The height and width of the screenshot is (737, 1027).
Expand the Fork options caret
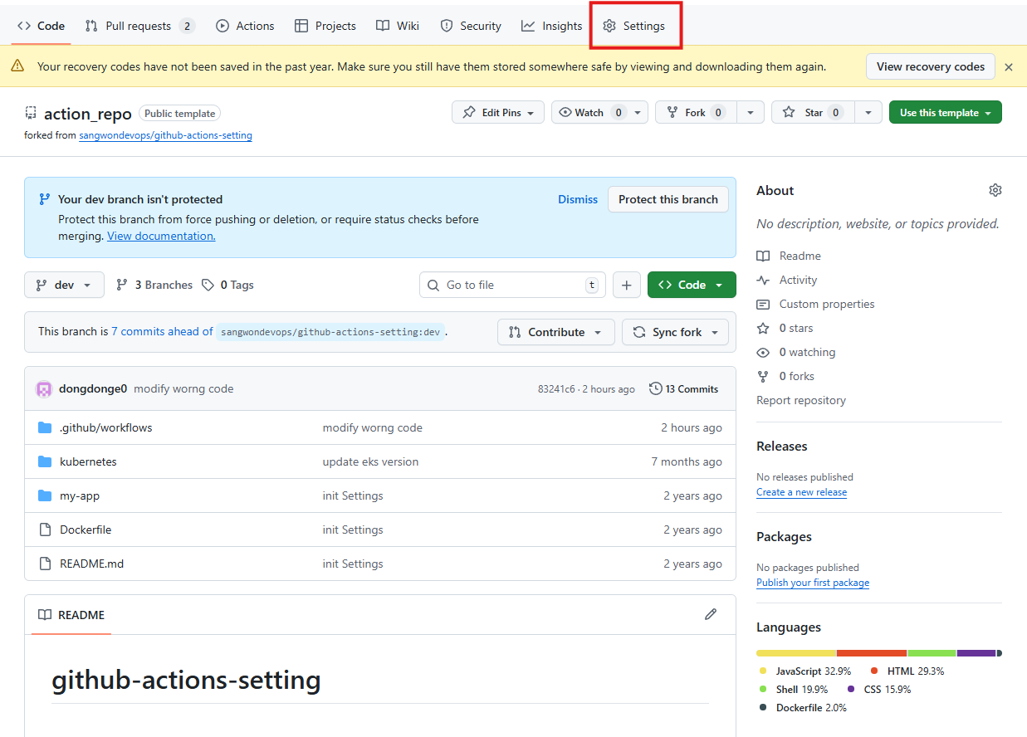click(x=751, y=112)
